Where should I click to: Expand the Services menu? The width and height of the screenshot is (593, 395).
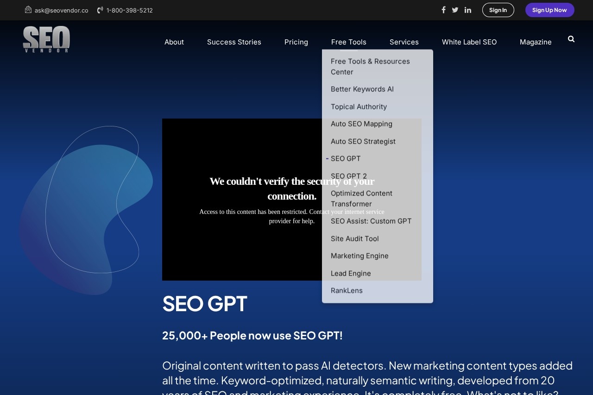[404, 42]
